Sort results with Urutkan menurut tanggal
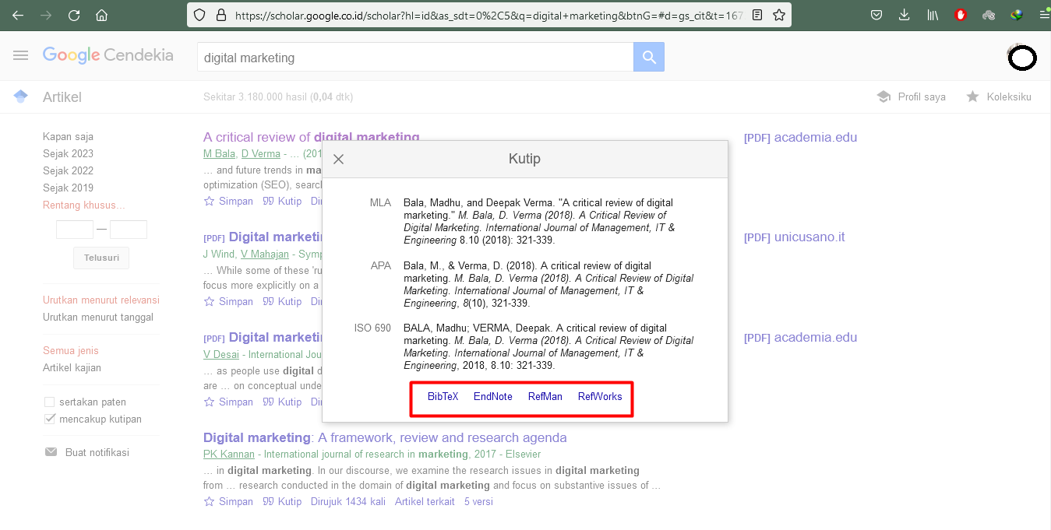 pyautogui.click(x=98, y=318)
